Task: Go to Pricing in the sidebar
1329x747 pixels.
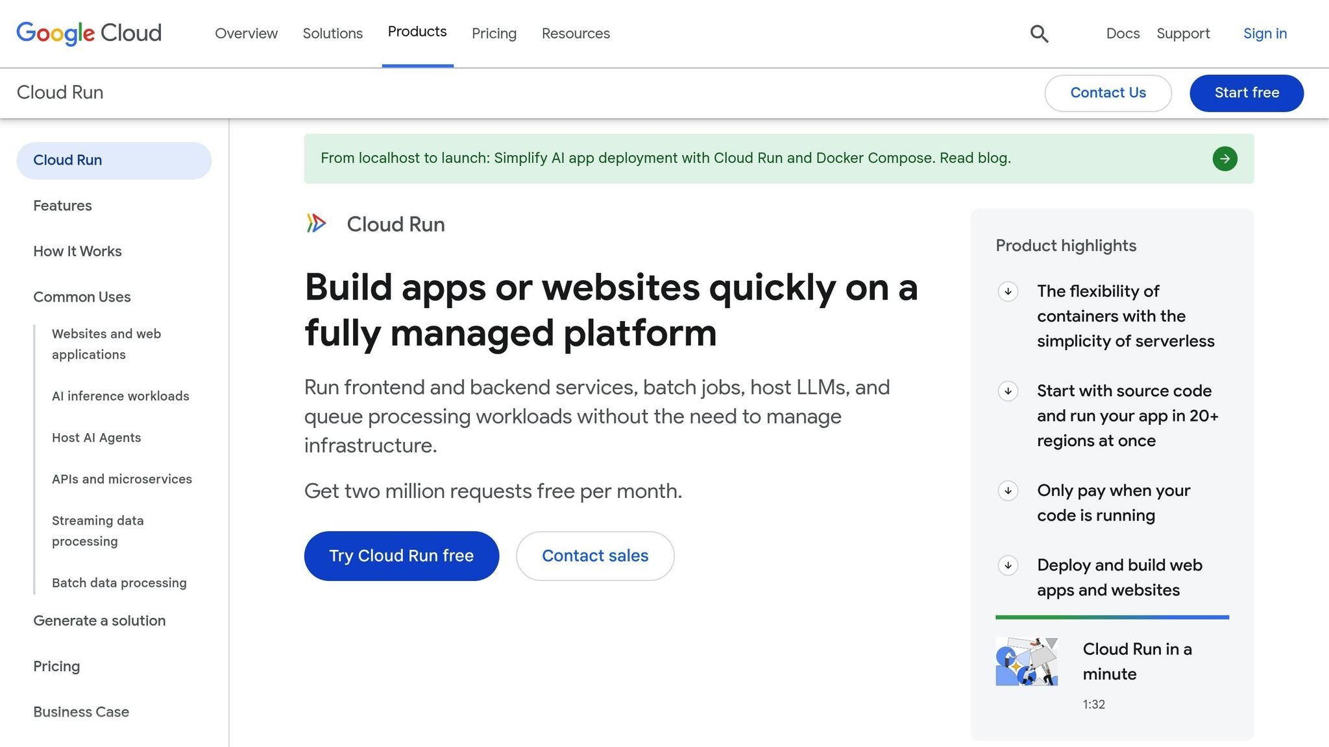Action: 56,666
